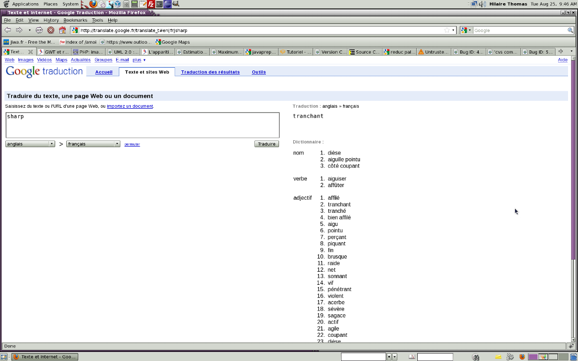Open the File menu
The height and width of the screenshot is (361, 578).
7,20
